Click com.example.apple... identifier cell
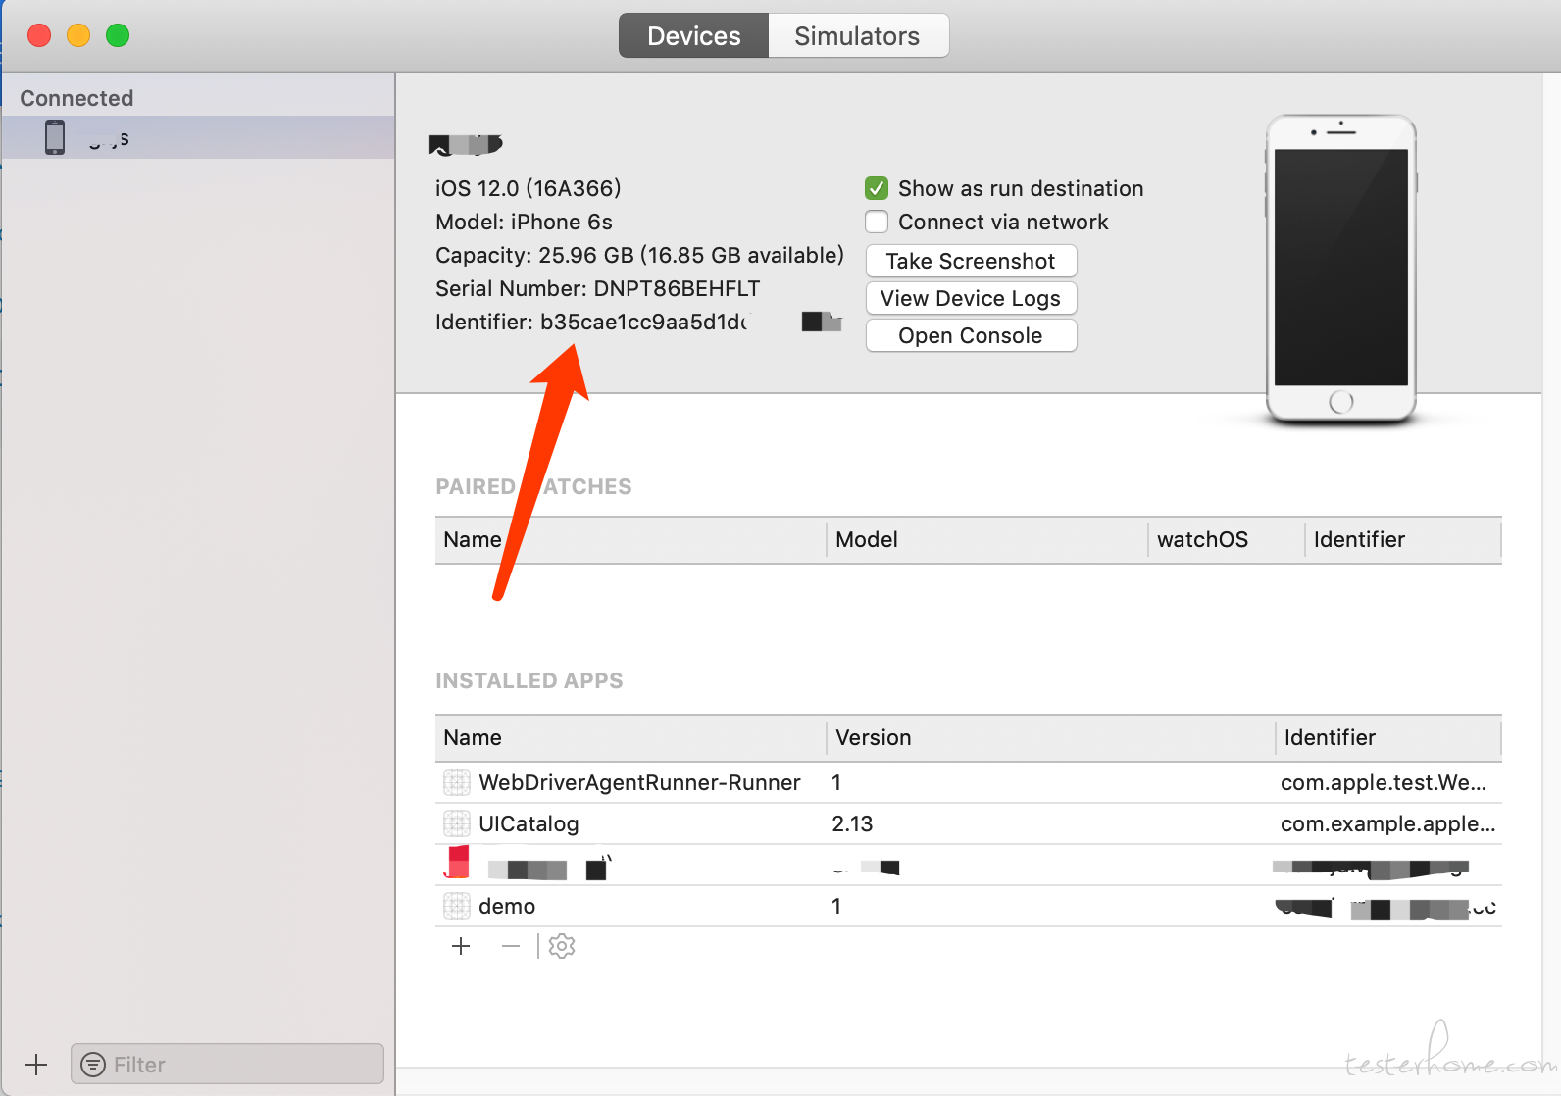 [x=1388, y=823]
